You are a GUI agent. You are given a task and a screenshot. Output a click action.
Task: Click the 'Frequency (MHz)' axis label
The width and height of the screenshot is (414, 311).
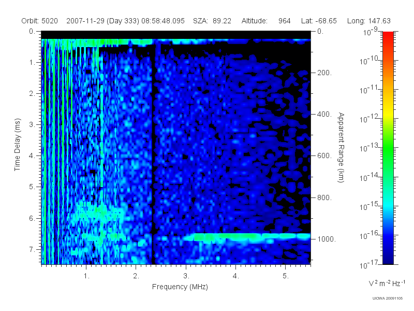180,287
